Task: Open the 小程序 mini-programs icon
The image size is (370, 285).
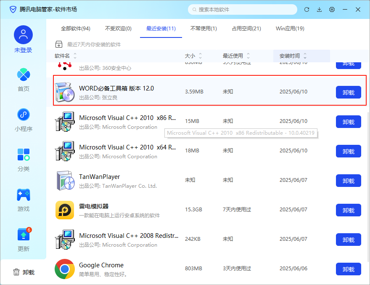Action: click(24, 115)
